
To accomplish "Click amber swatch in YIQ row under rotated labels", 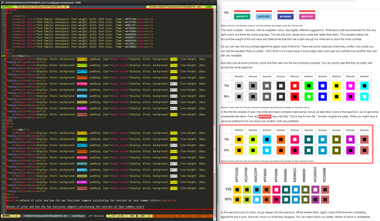I will 237,190.
